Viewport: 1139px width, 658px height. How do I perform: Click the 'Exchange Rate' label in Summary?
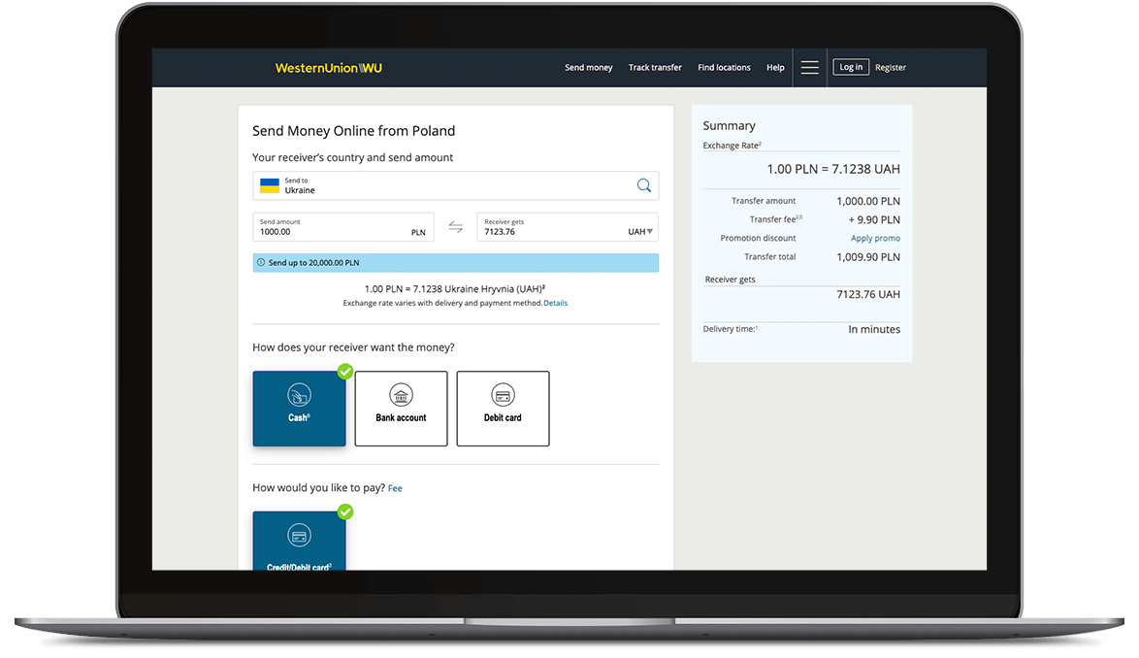point(732,146)
